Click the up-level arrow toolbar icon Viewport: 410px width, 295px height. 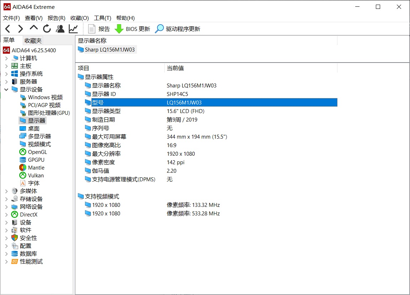click(x=34, y=28)
